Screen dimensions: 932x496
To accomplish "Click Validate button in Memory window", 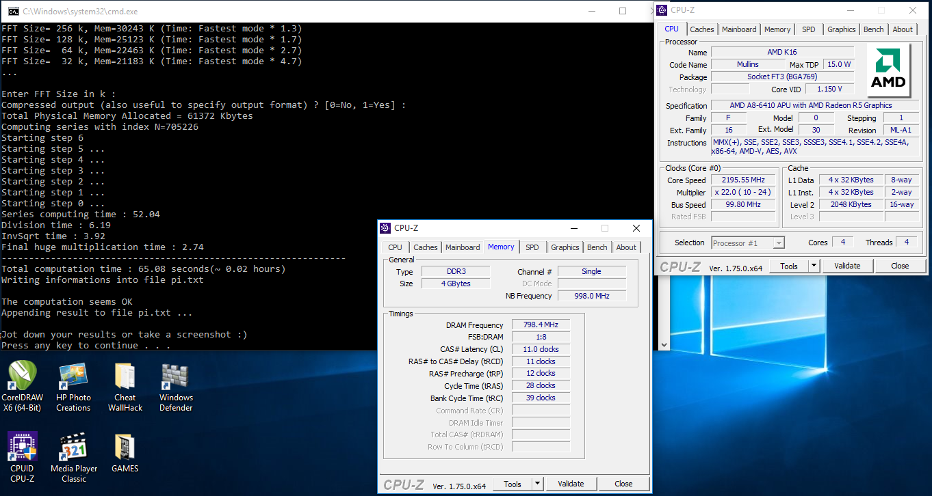I will [x=571, y=484].
